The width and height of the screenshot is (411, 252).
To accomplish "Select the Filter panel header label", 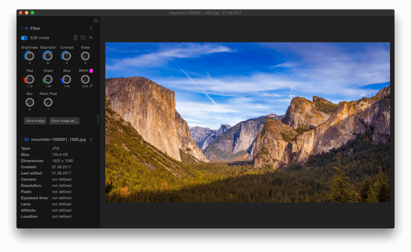I will [x=35, y=28].
